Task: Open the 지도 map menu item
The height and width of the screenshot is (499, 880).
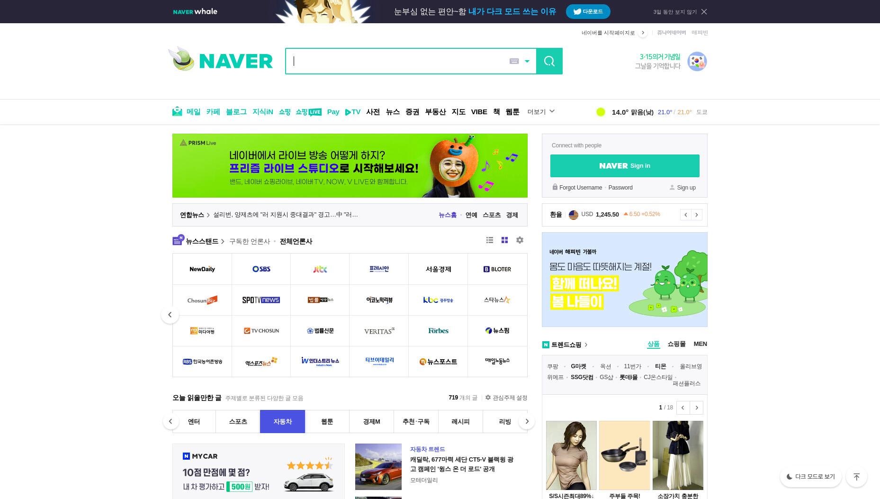Action: click(458, 112)
